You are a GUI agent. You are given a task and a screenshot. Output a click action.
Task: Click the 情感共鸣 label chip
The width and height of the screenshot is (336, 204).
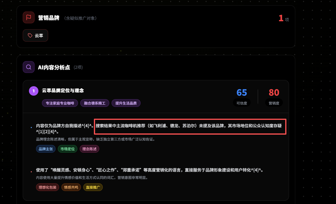coord(71,187)
